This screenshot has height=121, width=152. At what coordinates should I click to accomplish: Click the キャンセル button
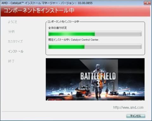[136, 116]
